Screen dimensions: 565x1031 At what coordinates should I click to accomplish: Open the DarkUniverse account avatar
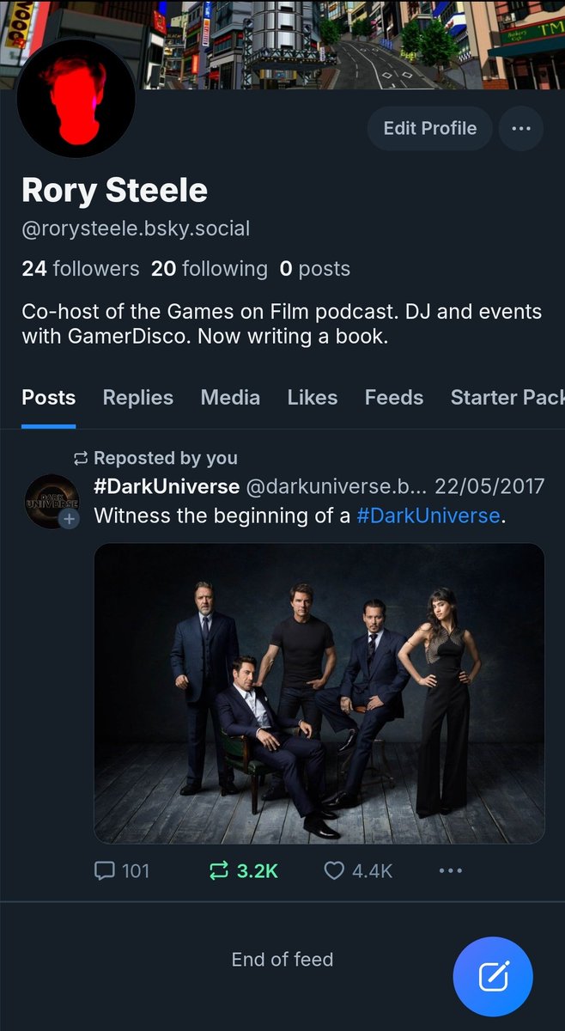pyautogui.click(x=52, y=501)
